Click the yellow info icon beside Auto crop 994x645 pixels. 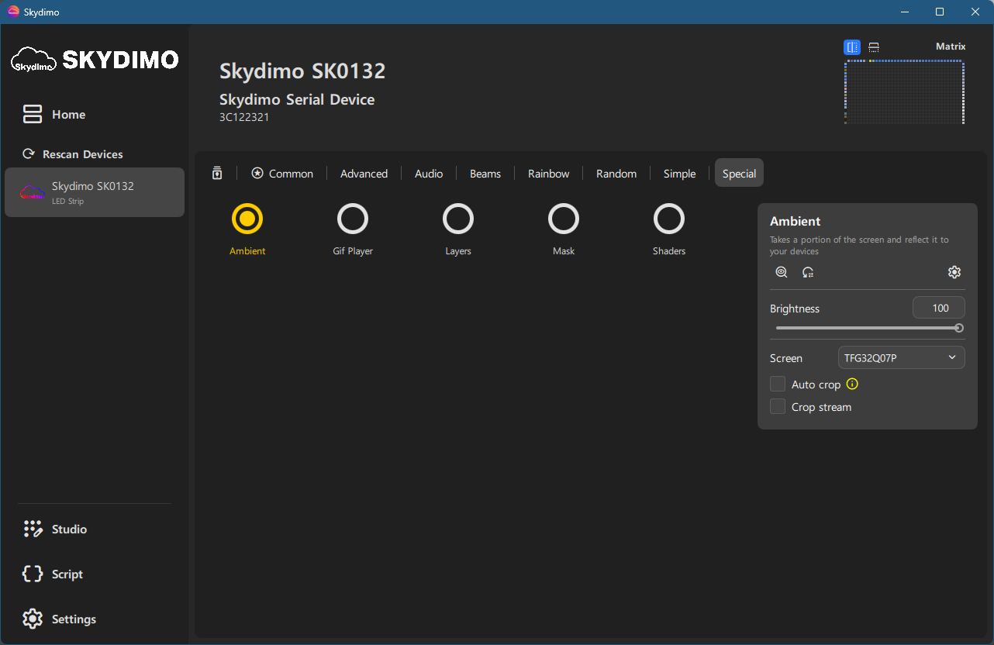point(852,384)
